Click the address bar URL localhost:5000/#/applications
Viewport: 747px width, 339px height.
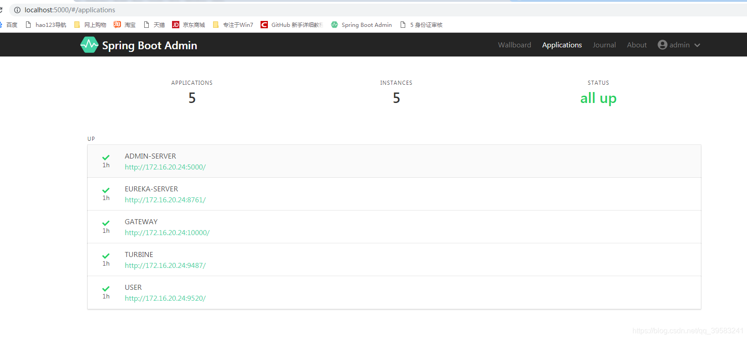point(70,10)
